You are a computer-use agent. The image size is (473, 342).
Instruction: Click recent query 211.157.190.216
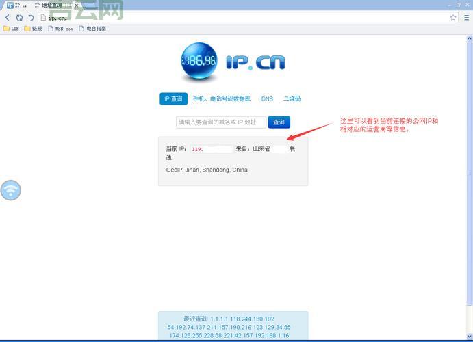coord(229,327)
